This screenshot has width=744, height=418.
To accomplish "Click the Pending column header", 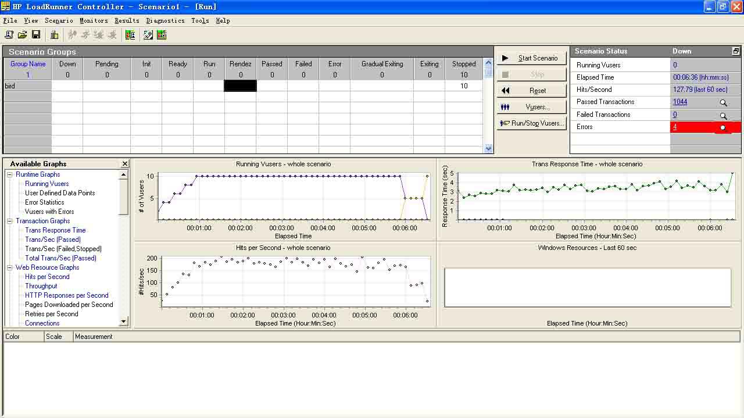I will pos(107,64).
